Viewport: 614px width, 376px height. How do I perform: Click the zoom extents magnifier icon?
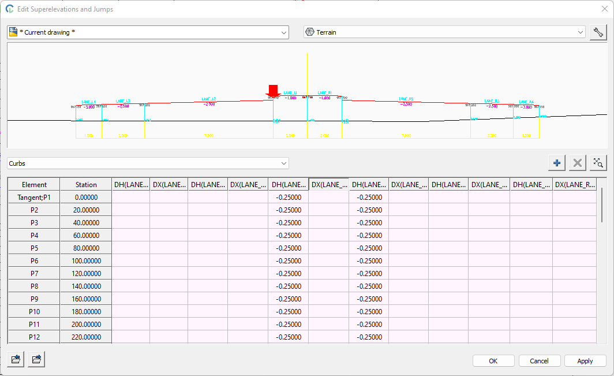tap(598, 163)
